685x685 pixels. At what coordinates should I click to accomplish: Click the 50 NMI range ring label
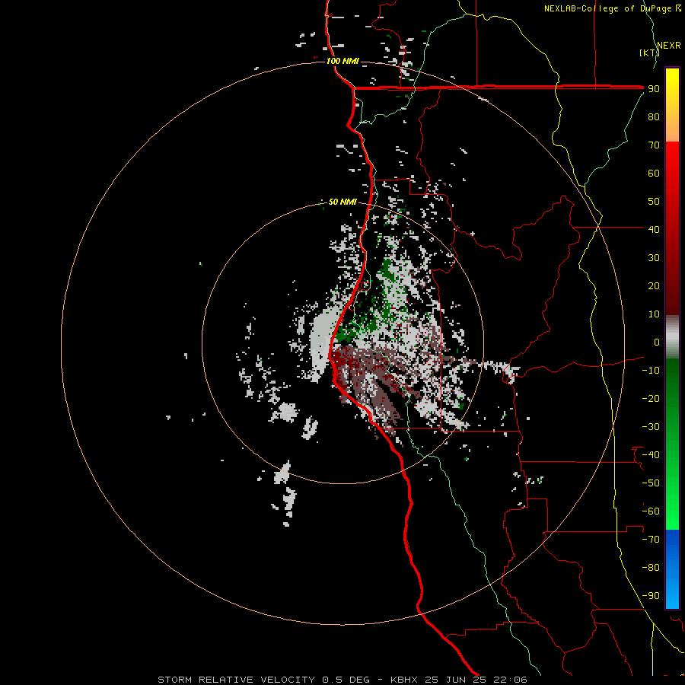tap(342, 202)
